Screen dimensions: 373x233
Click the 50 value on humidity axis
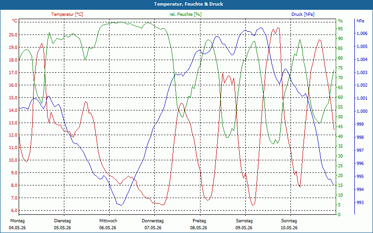tap(341, 117)
